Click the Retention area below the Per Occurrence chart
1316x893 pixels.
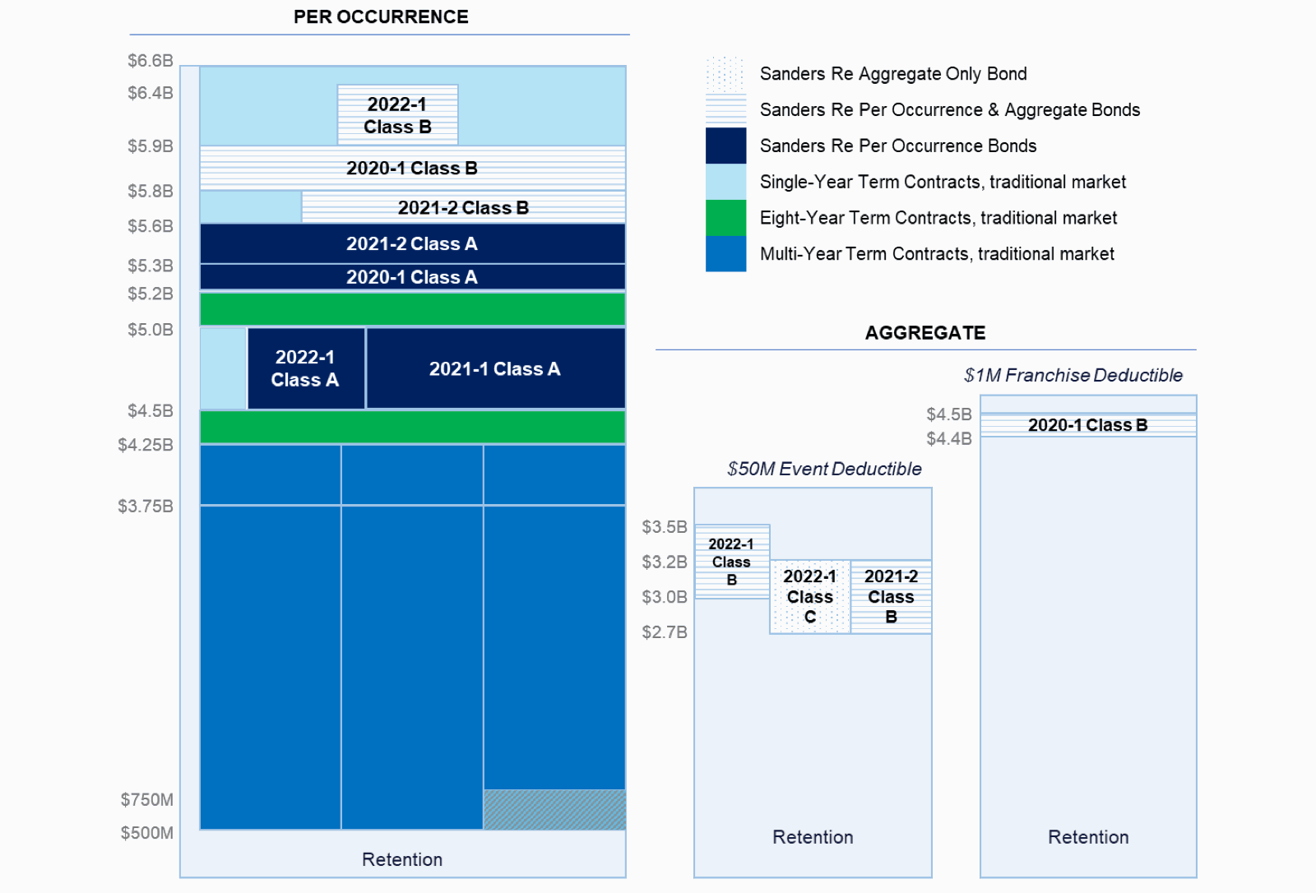coord(402,859)
